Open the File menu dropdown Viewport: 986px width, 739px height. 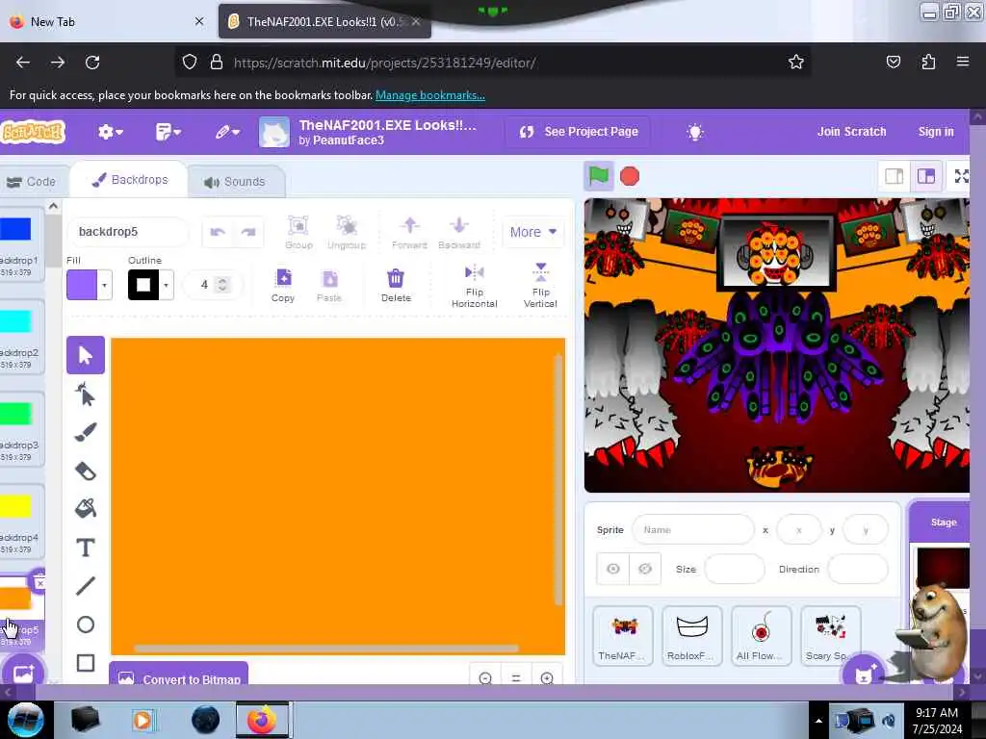(x=168, y=132)
